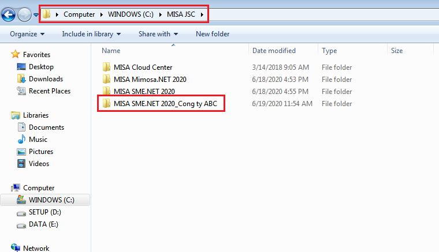
Task: Select MISA Cloud Center folder name
Action: coord(143,67)
